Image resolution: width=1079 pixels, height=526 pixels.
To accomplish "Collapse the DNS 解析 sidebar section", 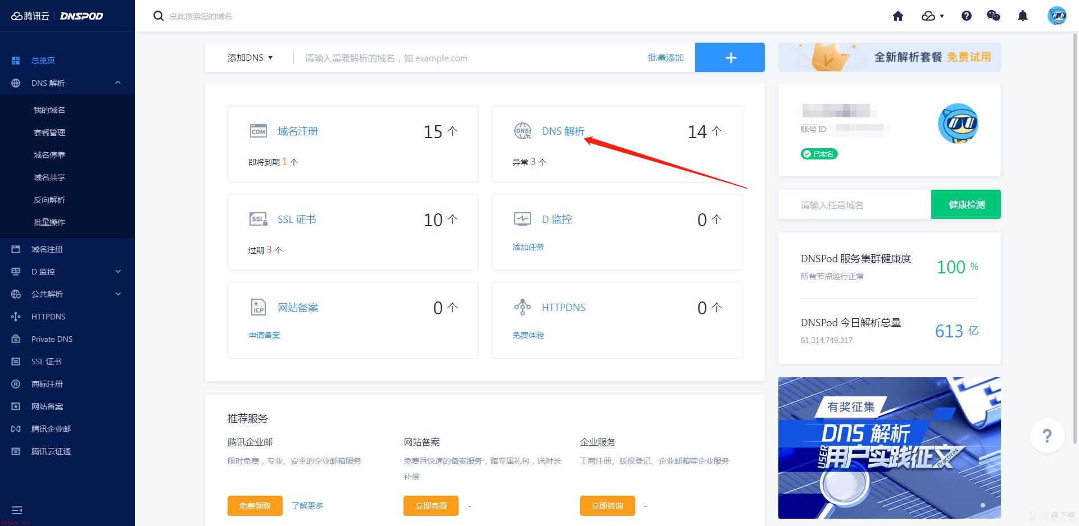I will click(x=118, y=83).
